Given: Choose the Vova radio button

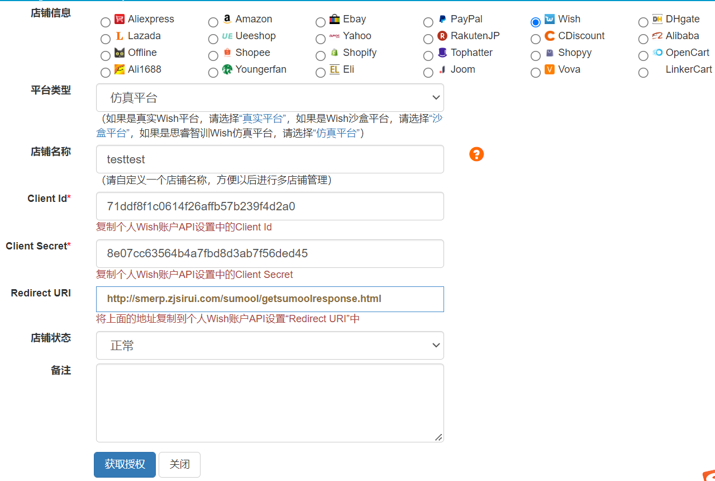Looking at the screenshot, I should point(536,73).
